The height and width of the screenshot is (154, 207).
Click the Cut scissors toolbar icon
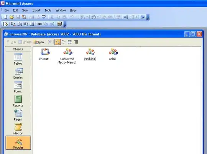point(52,17)
